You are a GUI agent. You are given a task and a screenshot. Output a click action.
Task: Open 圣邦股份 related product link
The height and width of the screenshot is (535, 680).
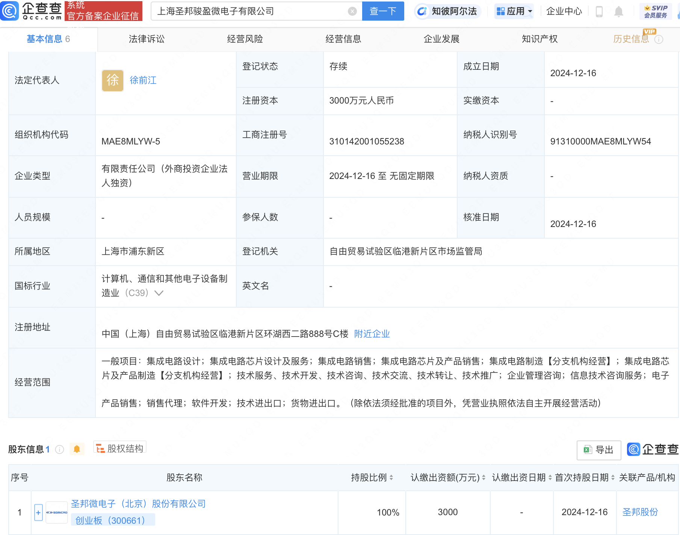[640, 512]
